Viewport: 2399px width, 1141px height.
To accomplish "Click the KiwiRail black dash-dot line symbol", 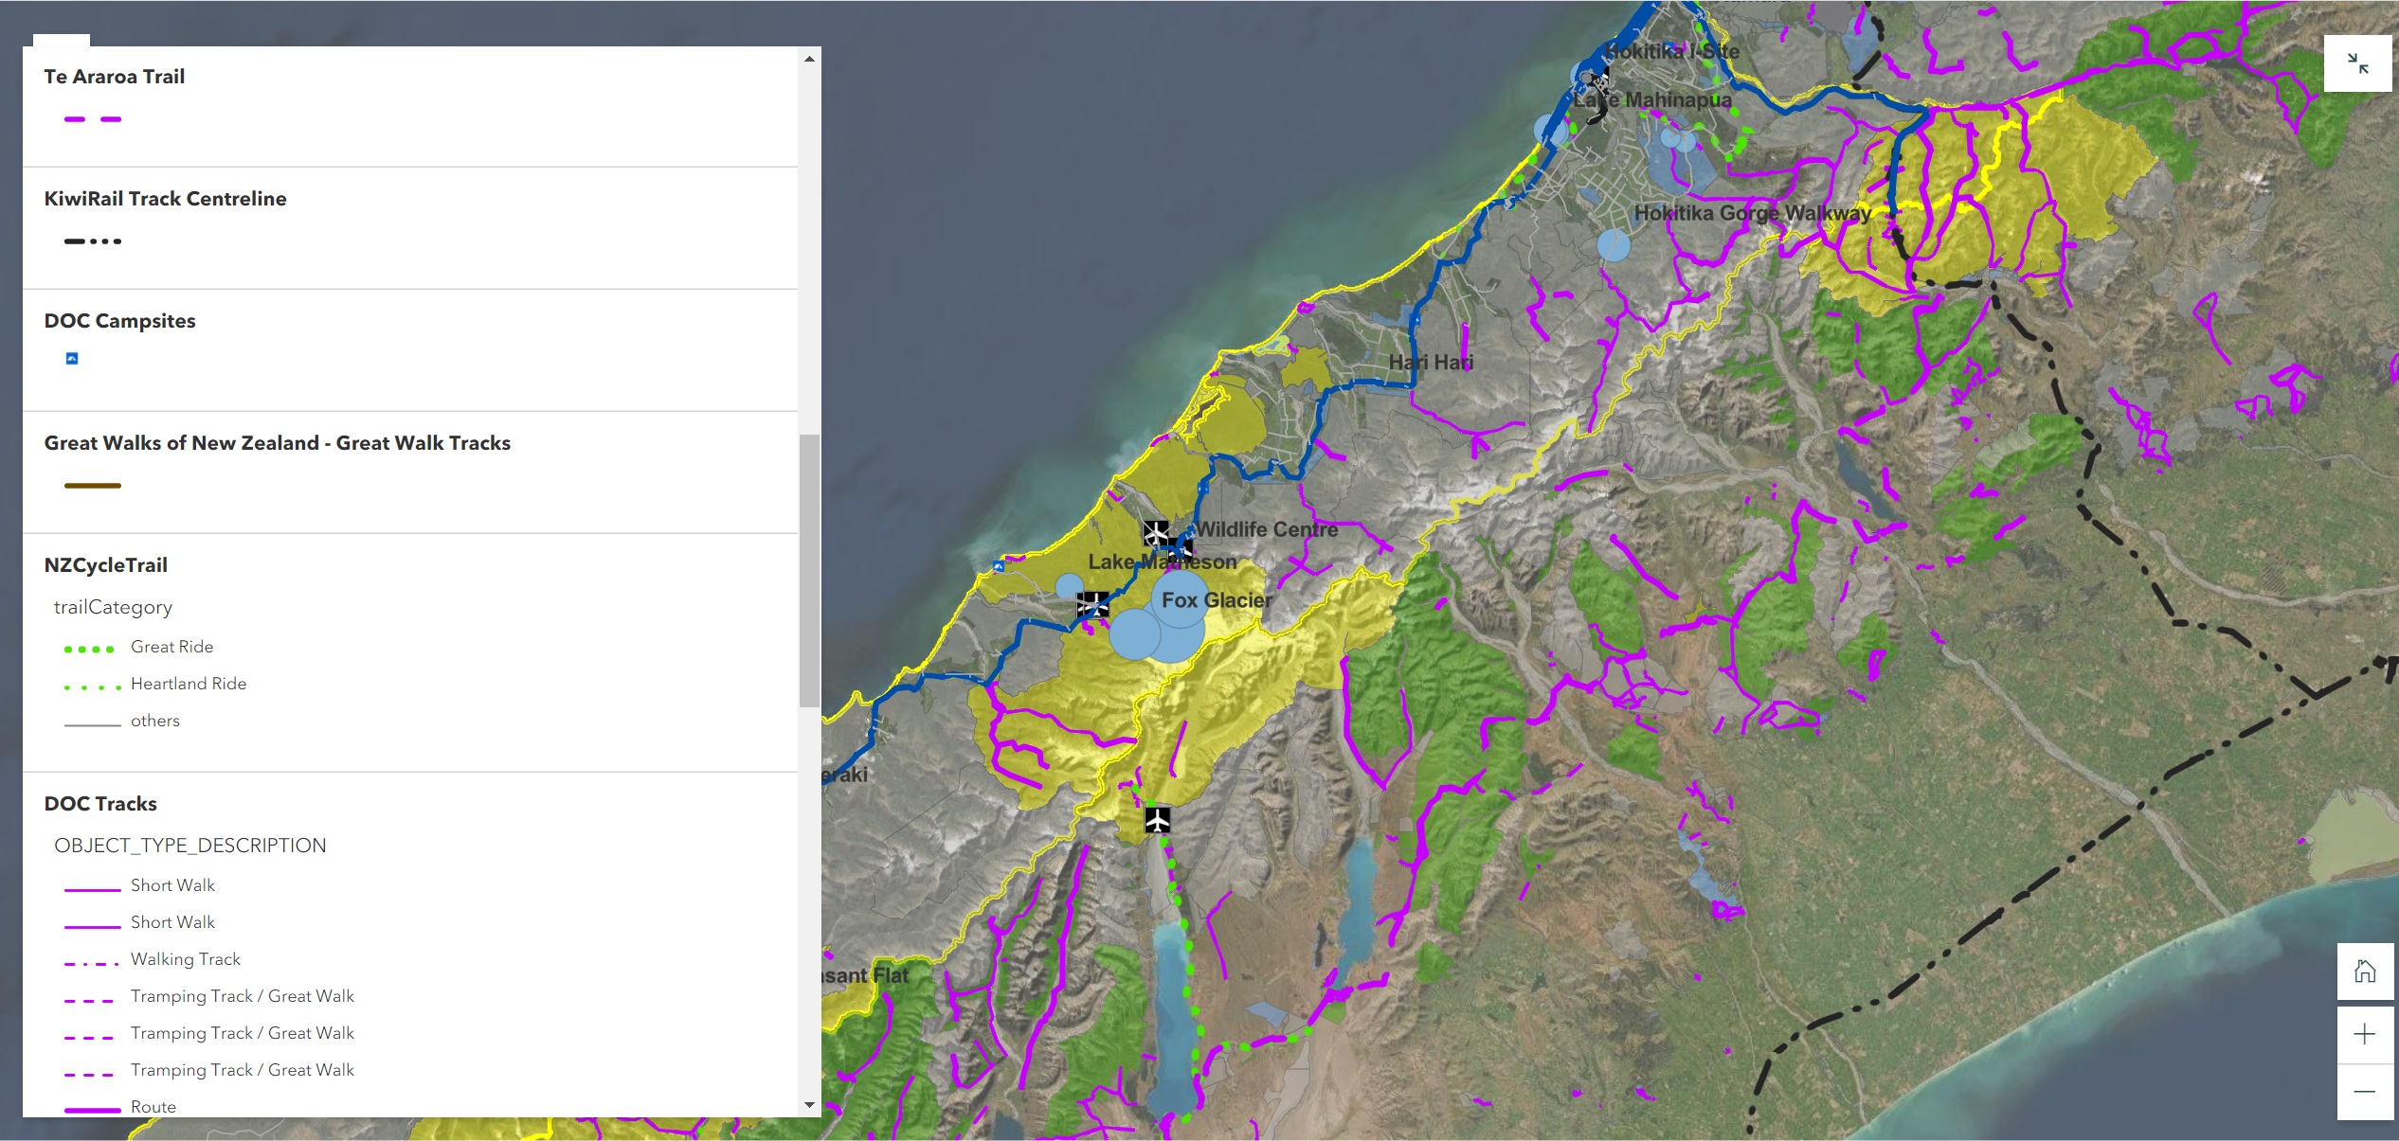I will pos(93,241).
